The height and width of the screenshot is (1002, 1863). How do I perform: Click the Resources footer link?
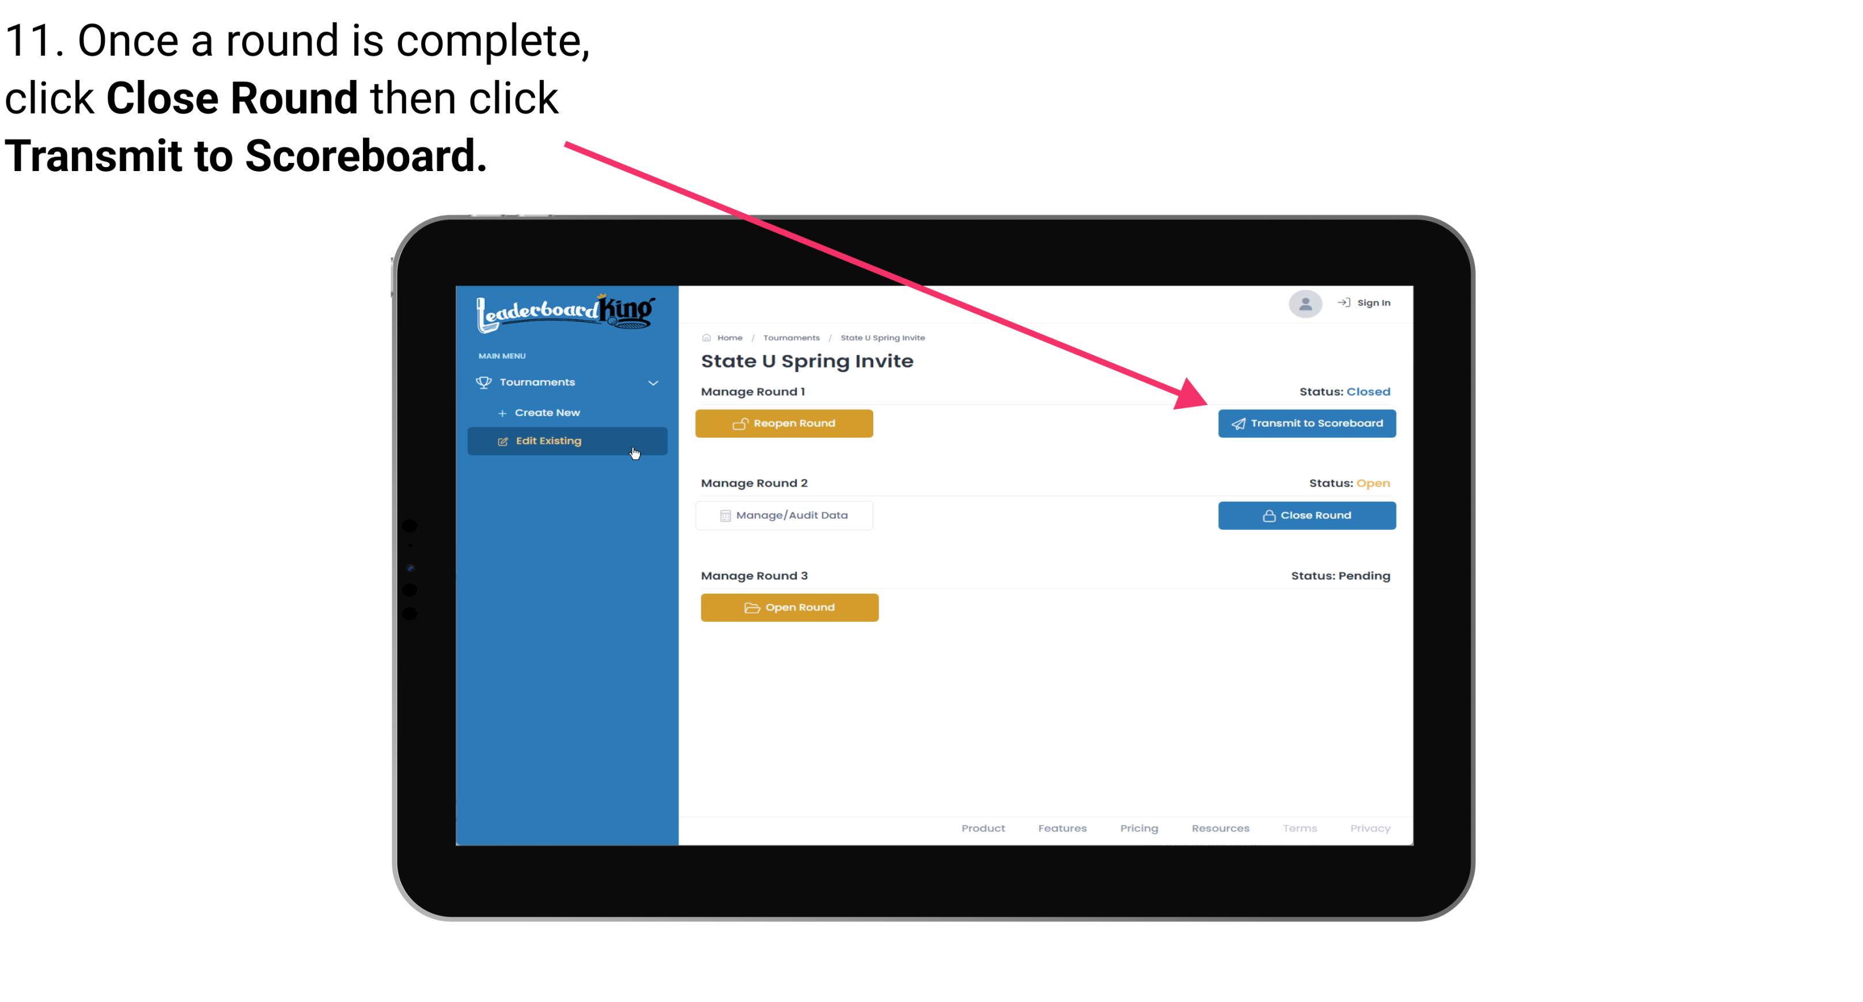coord(1221,828)
